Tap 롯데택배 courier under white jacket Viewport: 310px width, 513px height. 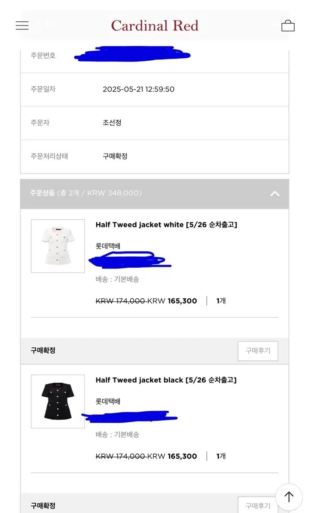point(108,246)
